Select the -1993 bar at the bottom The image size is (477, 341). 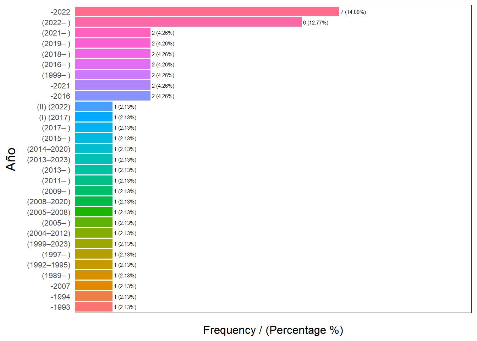(x=94, y=307)
